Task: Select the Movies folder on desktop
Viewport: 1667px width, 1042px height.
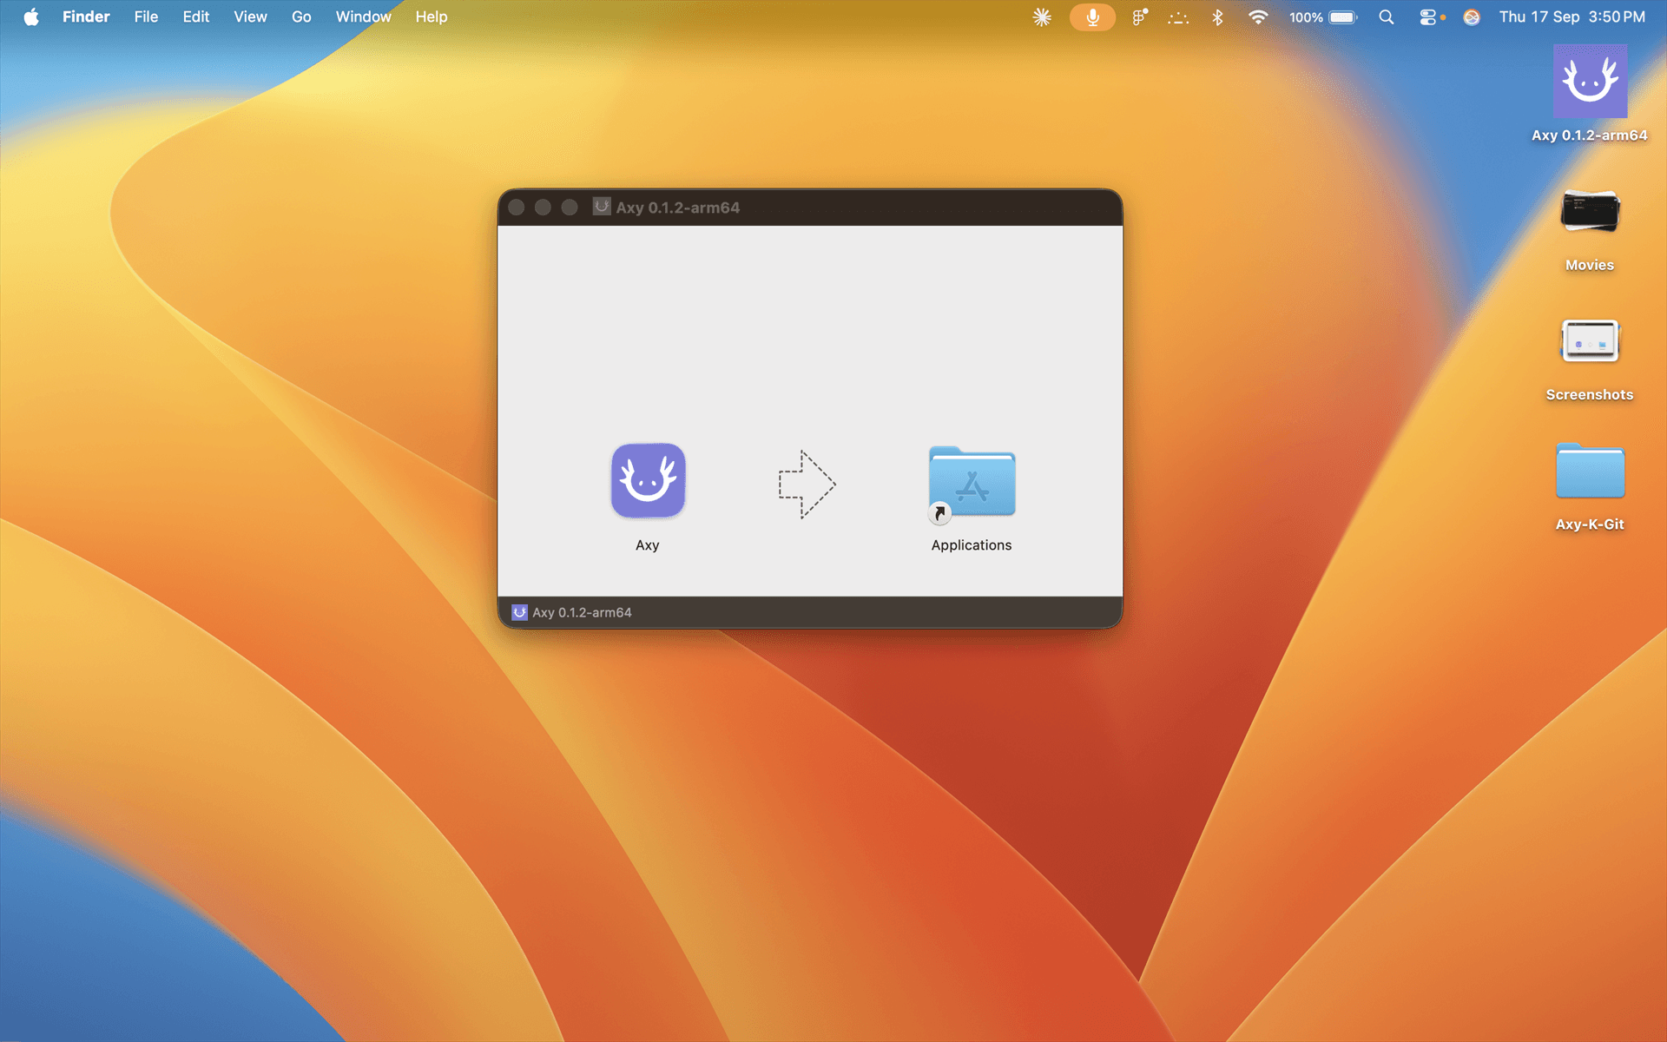Action: tap(1590, 211)
